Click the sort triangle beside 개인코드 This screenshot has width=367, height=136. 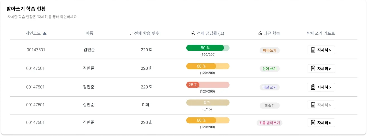(45, 33)
